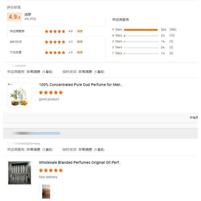Filter reviews by 1 Stars bar

(141, 54)
